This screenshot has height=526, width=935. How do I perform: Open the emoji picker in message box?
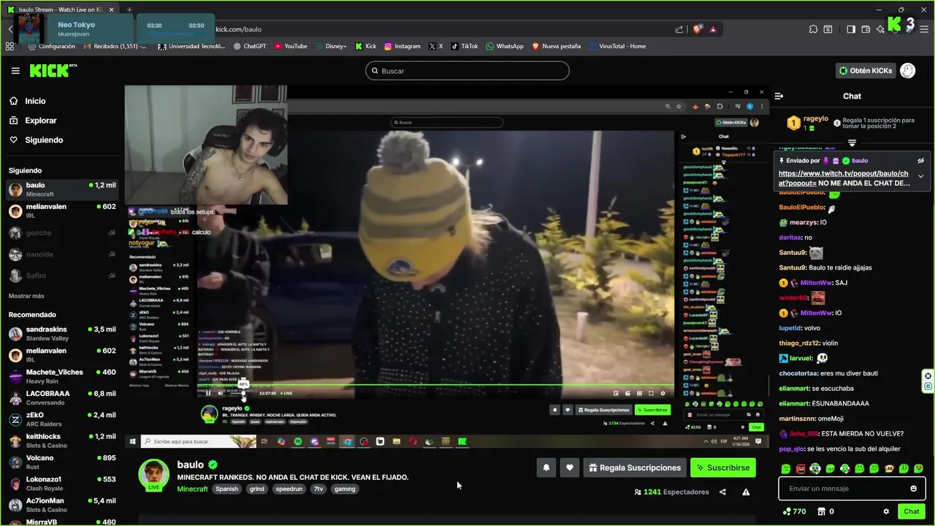pyautogui.click(x=913, y=488)
